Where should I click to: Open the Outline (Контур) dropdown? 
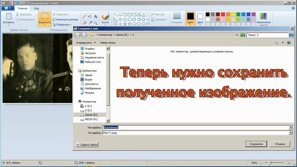[159, 14]
